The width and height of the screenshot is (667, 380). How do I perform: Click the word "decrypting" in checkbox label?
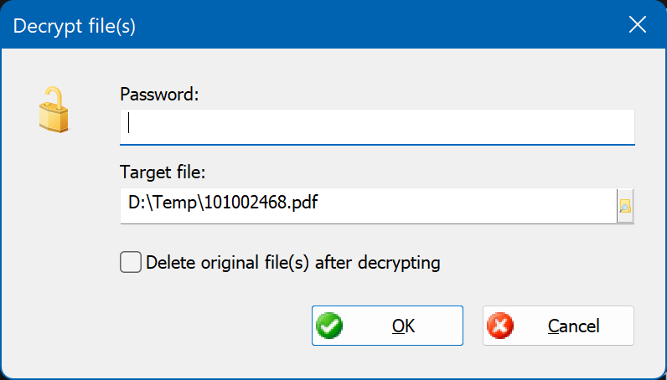pyautogui.click(x=399, y=263)
